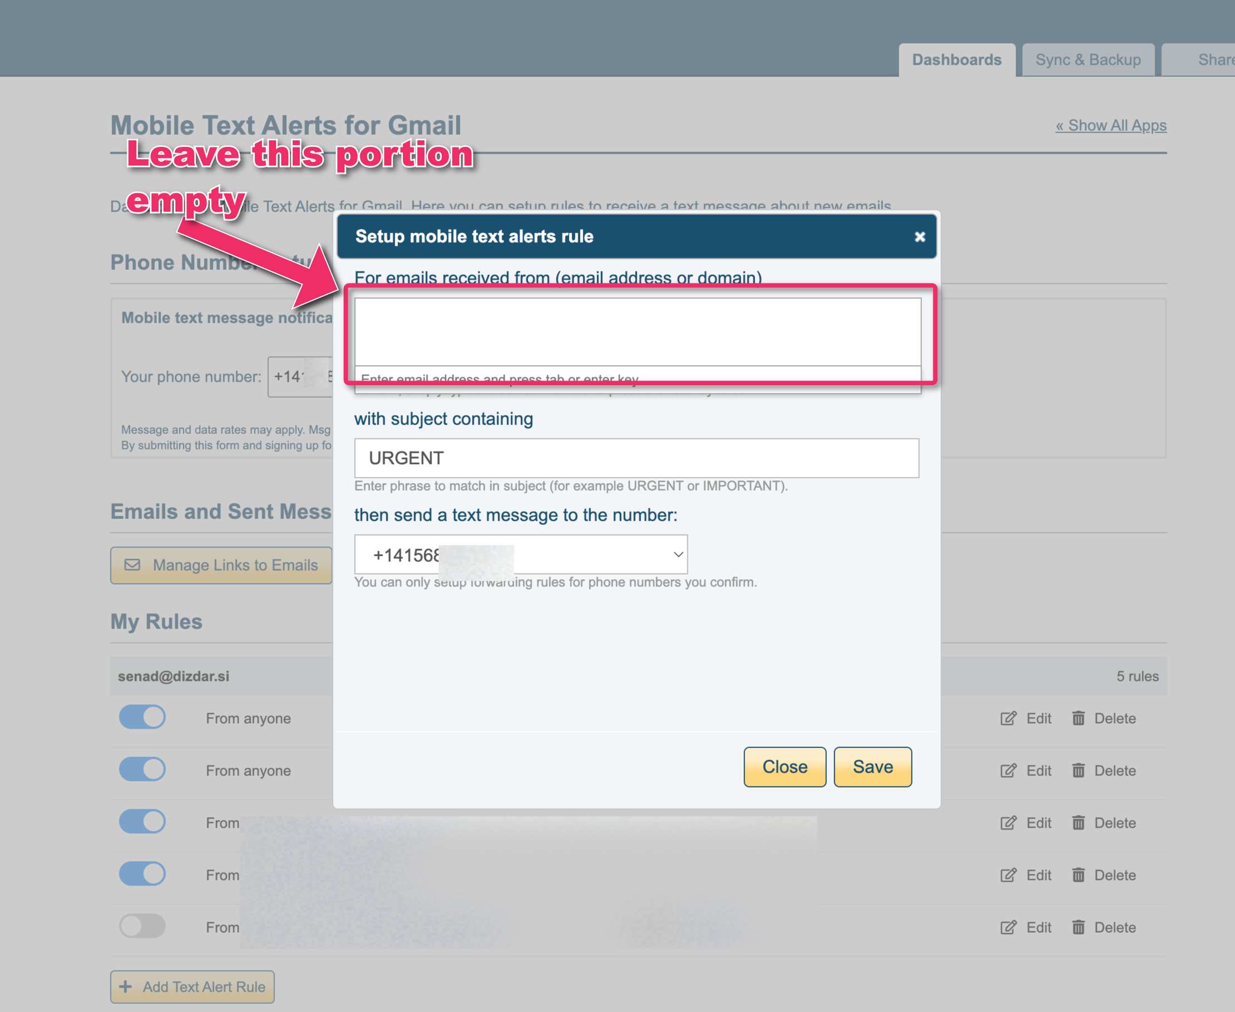
Task: Click edit pencil icon for second rule
Action: [x=1008, y=771]
